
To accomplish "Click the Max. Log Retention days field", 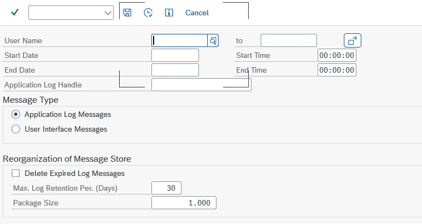I will pos(166,188).
